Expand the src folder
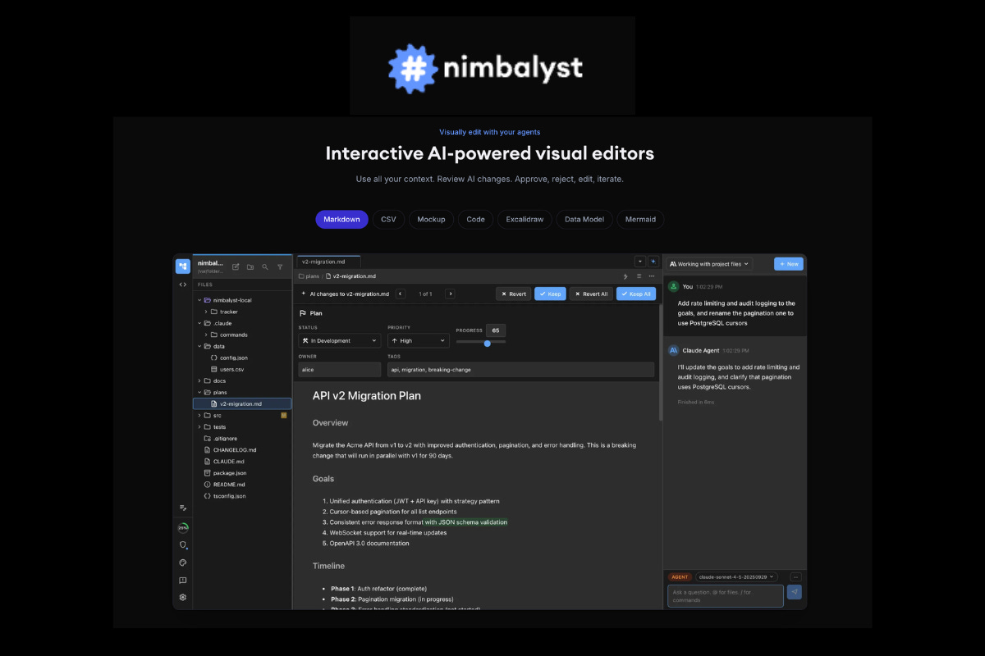Viewport: 985px width, 656px height. [199, 416]
